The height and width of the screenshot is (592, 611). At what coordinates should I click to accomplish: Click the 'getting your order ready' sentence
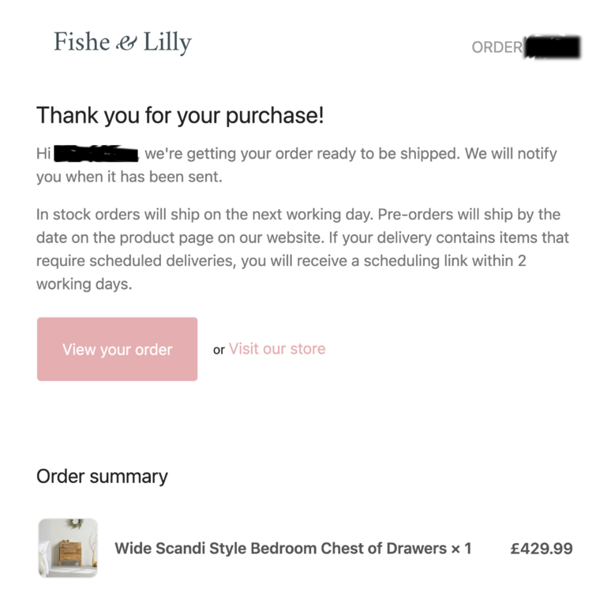coord(300,154)
